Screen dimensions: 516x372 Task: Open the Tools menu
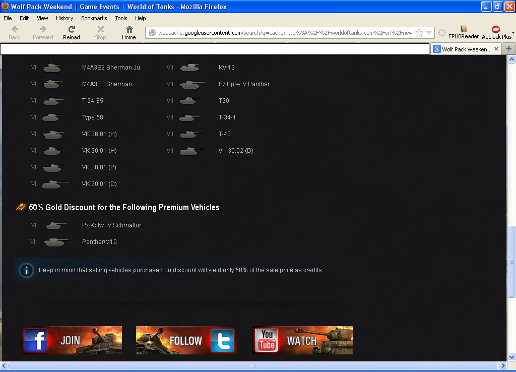(121, 18)
